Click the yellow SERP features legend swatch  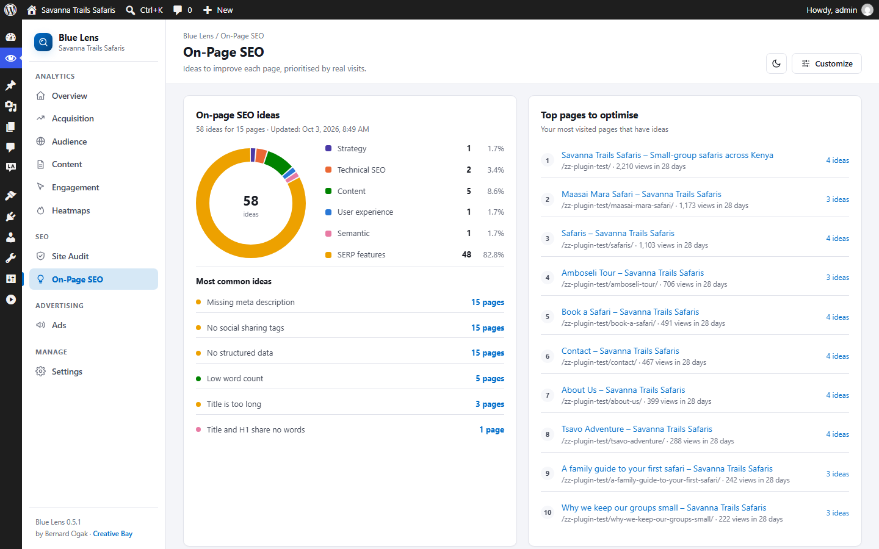click(x=328, y=254)
